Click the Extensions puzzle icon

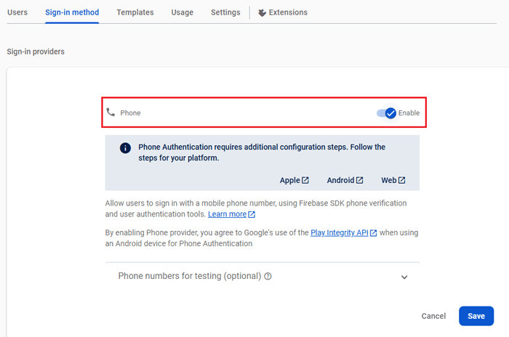click(262, 12)
